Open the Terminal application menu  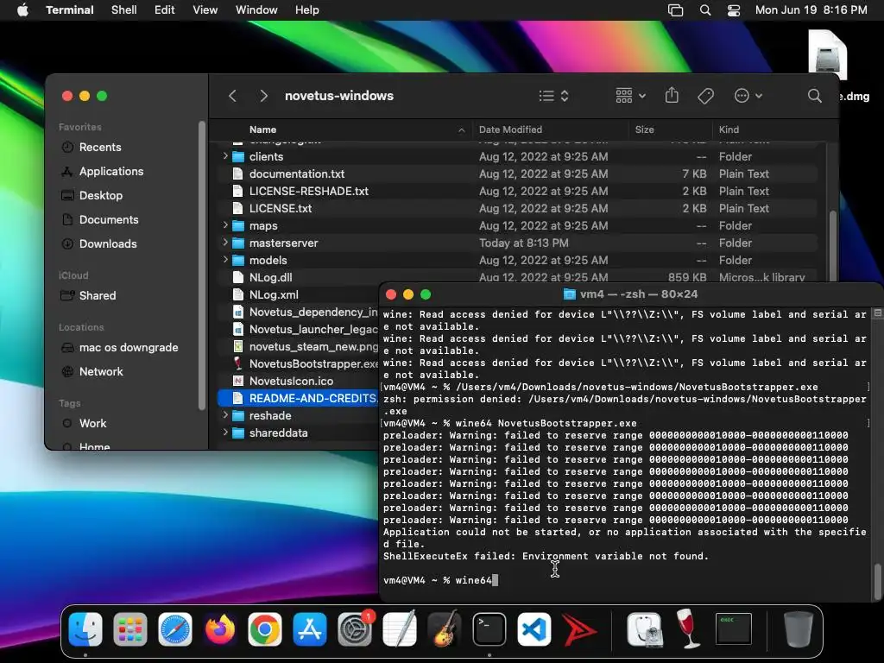click(x=70, y=10)
